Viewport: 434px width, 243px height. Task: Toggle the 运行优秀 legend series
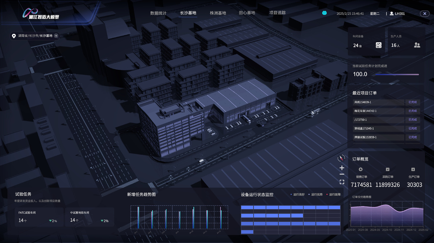(315, 195)
